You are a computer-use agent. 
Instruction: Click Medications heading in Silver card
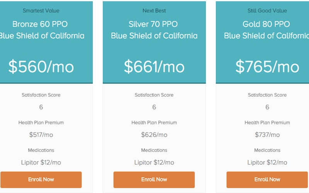154,150
